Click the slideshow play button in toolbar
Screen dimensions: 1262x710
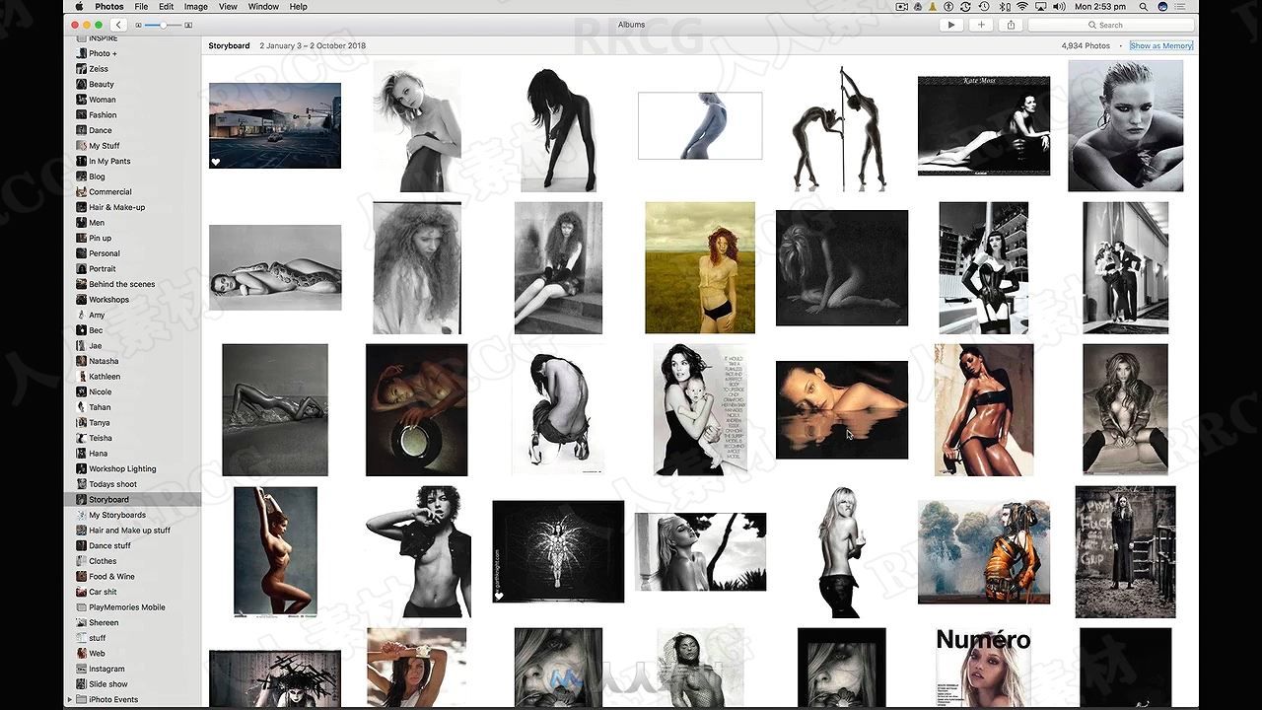(950, 25)
